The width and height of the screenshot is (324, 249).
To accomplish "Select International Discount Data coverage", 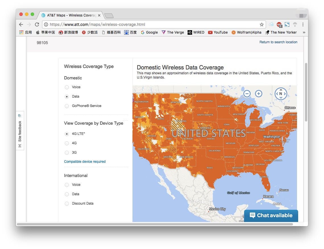I will (67, 204).
